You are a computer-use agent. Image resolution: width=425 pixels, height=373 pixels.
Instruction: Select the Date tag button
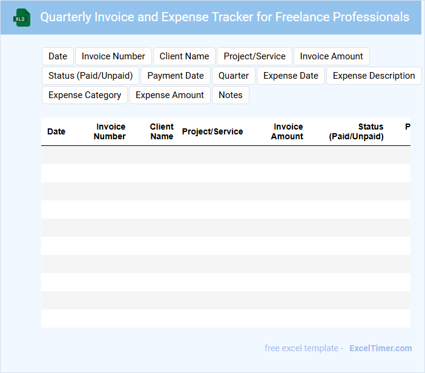click(58, 56)
